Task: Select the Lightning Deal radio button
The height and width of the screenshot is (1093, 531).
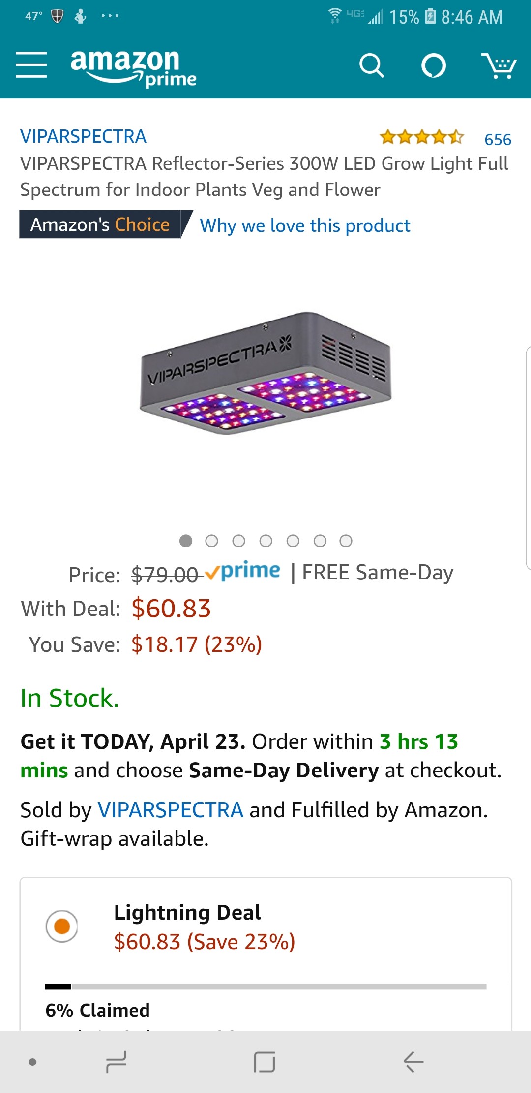Action: pos(62,926)
